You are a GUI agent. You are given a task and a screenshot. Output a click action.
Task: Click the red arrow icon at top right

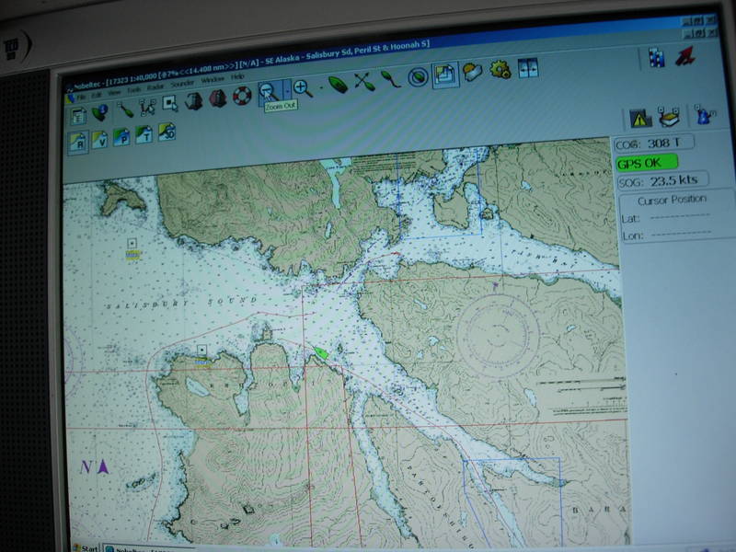coord(685,56)
